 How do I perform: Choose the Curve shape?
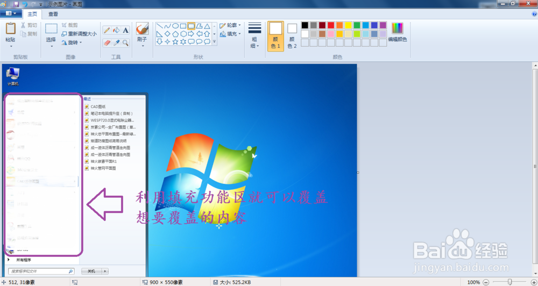point(167,26)
